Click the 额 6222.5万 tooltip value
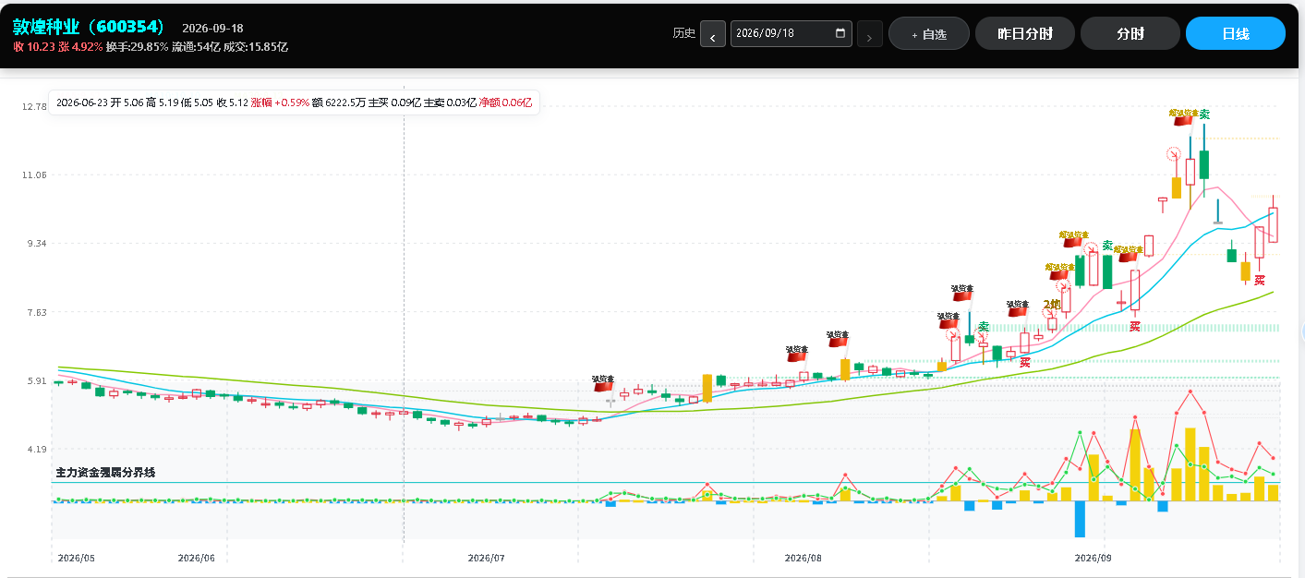The height and width of the screenshot is (578, 1305). [338, 103]
